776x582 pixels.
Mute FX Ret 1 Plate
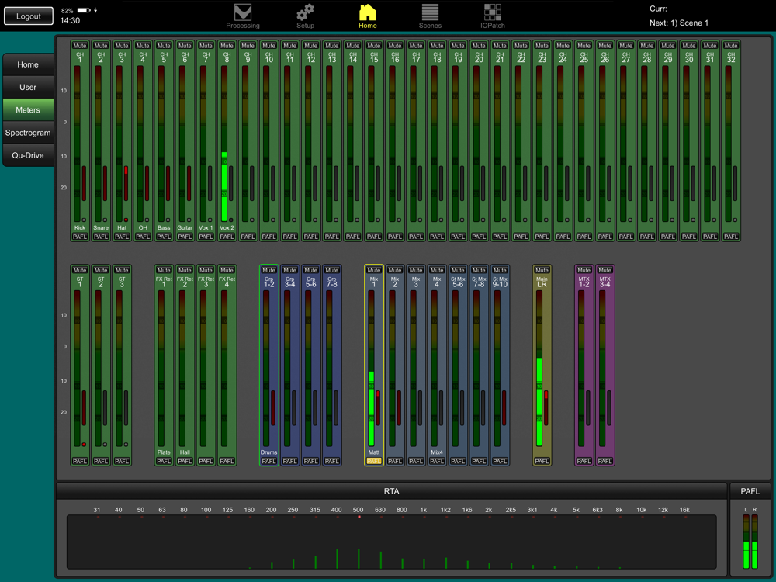point(164,270)
